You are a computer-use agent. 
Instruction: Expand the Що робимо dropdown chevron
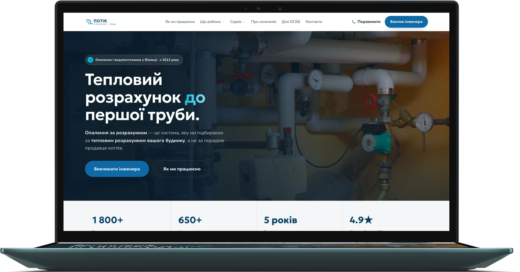(x=223, y=22)
